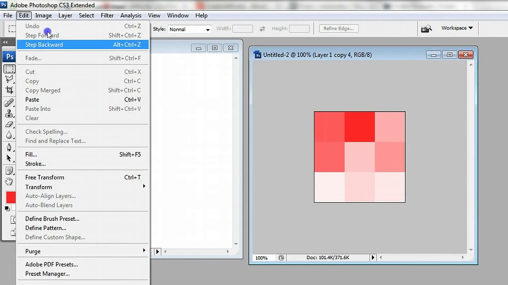Open the Image menu
Viewport: 508px width, 285px height.
coord(43,15)
